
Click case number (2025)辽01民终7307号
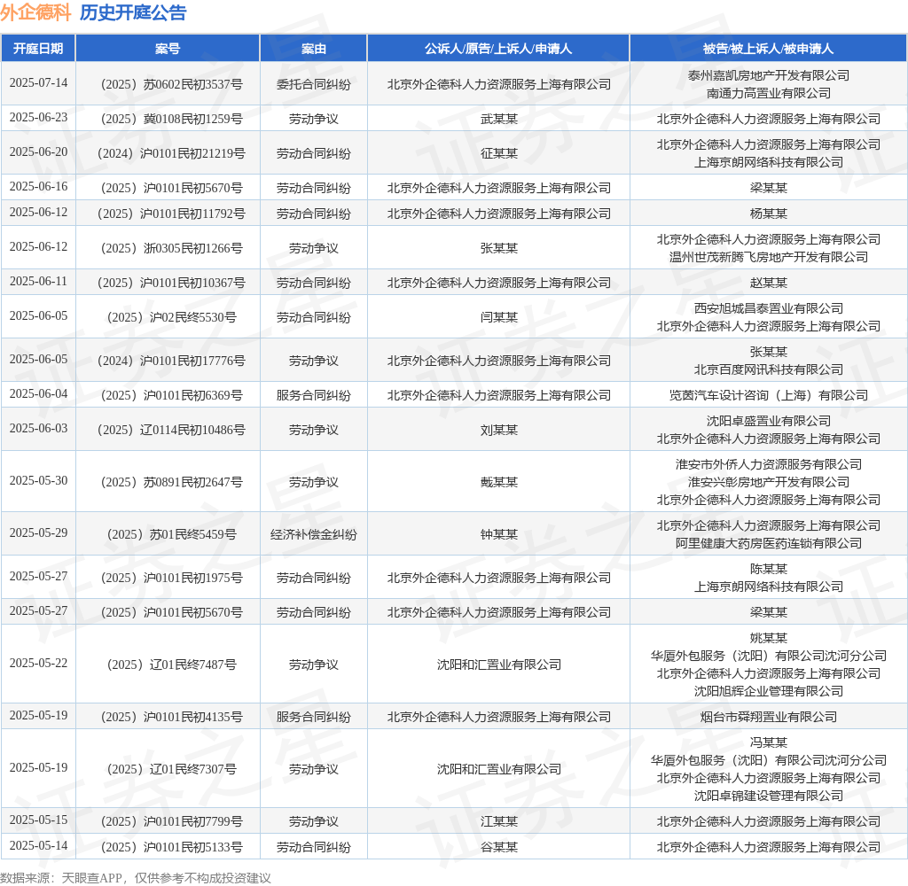tap(171, 768)
